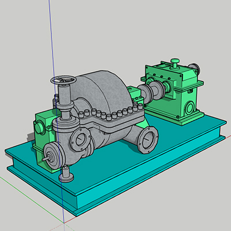This screenshot has height=231, width=231.
Task: Select the right-hand exhaust flange of the turbine
Action: 148,140
